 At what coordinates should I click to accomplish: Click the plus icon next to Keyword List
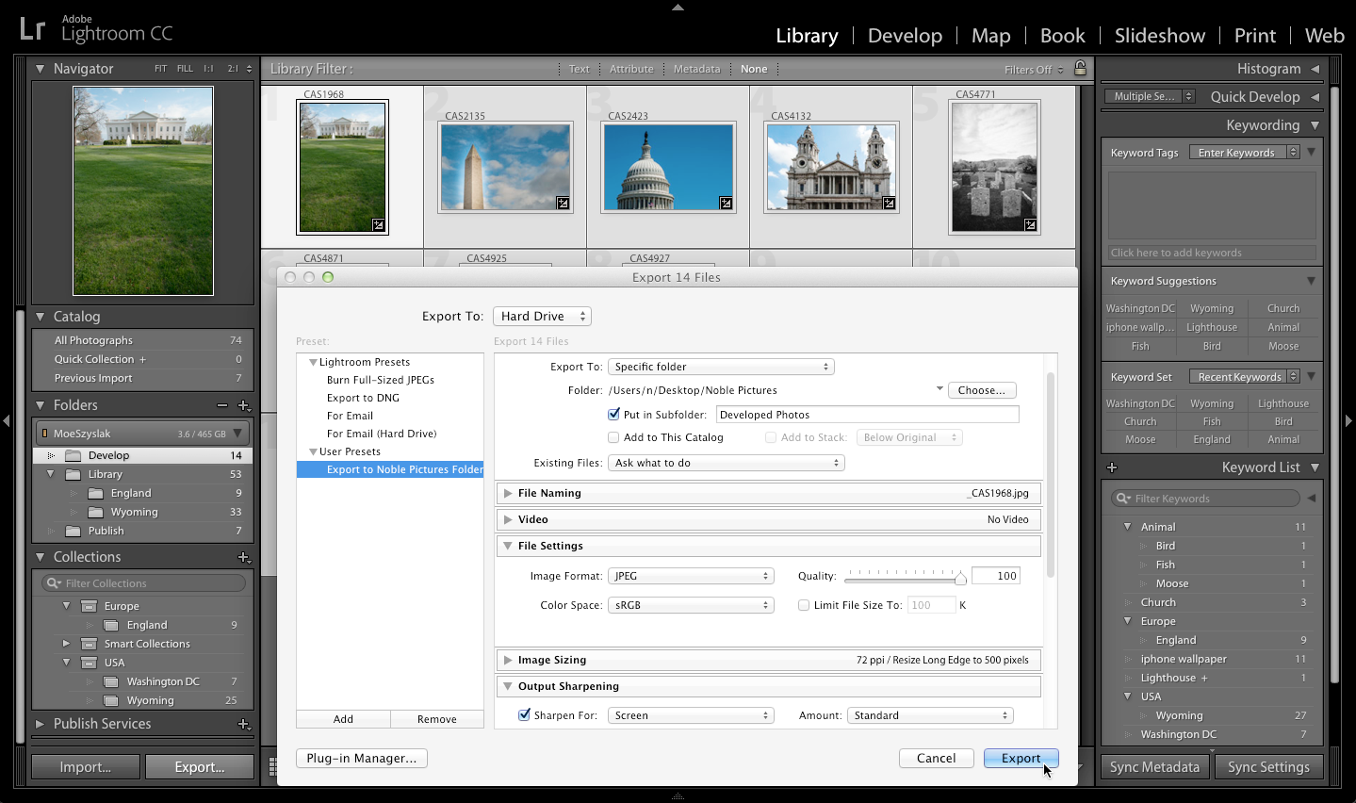click(1112, 467)
